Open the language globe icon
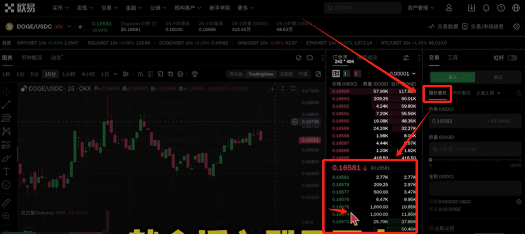525x234 pixels. [x=516, y=8]
